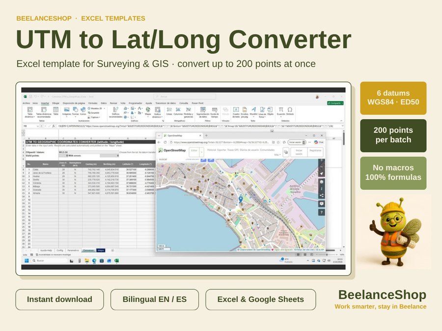The image size is (442, 331).
Task: Click the query features question-mark icon
Action: 321,212
